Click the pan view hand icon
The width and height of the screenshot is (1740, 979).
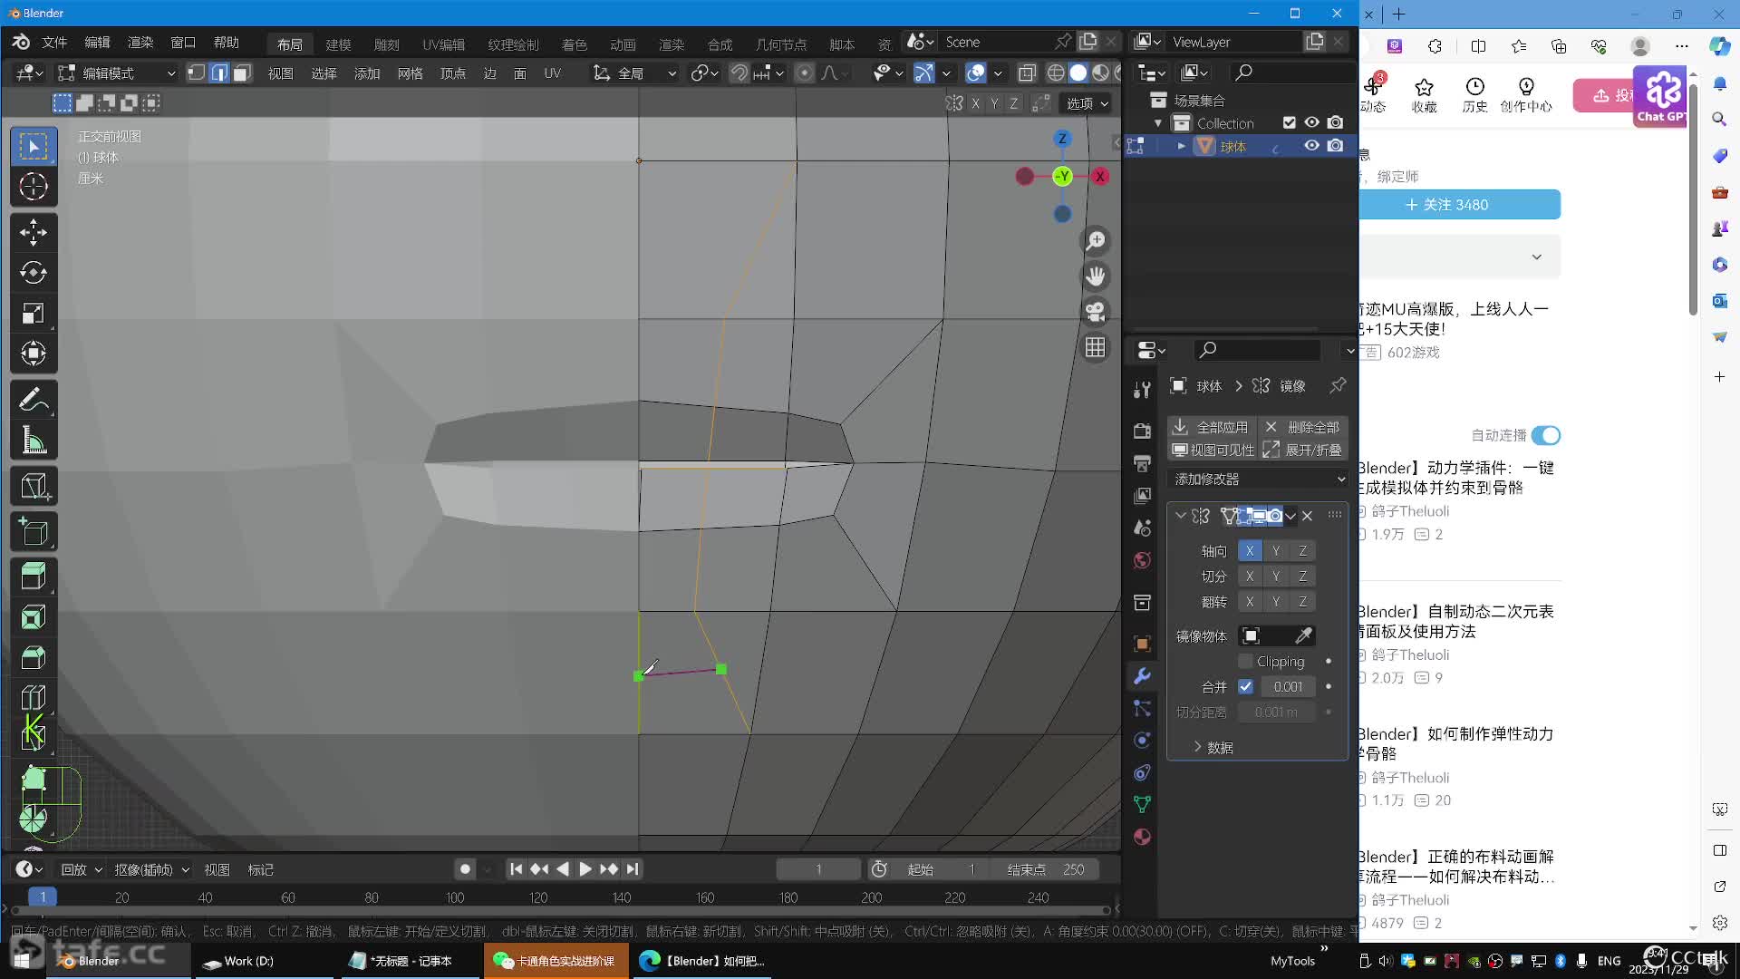[1096, 276]
